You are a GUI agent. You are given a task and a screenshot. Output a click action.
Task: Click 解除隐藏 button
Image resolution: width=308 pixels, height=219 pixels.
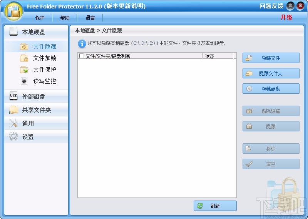tap(271, 111)
